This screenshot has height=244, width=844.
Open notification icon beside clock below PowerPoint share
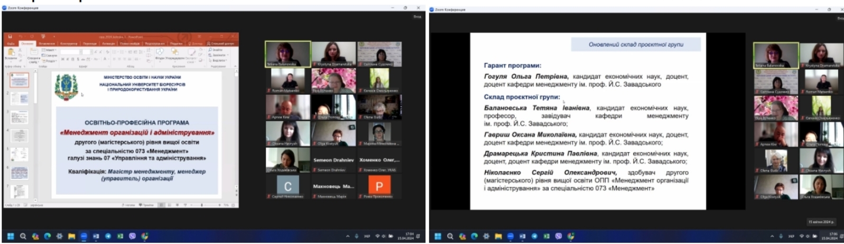click(418, 236)
